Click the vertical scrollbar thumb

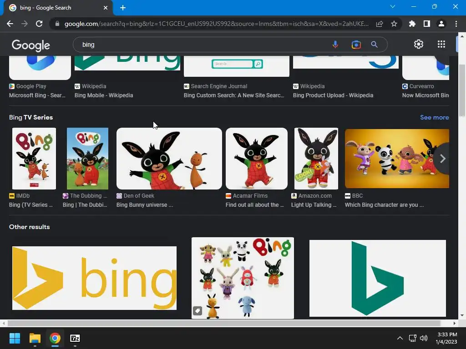tap(462, 90)
